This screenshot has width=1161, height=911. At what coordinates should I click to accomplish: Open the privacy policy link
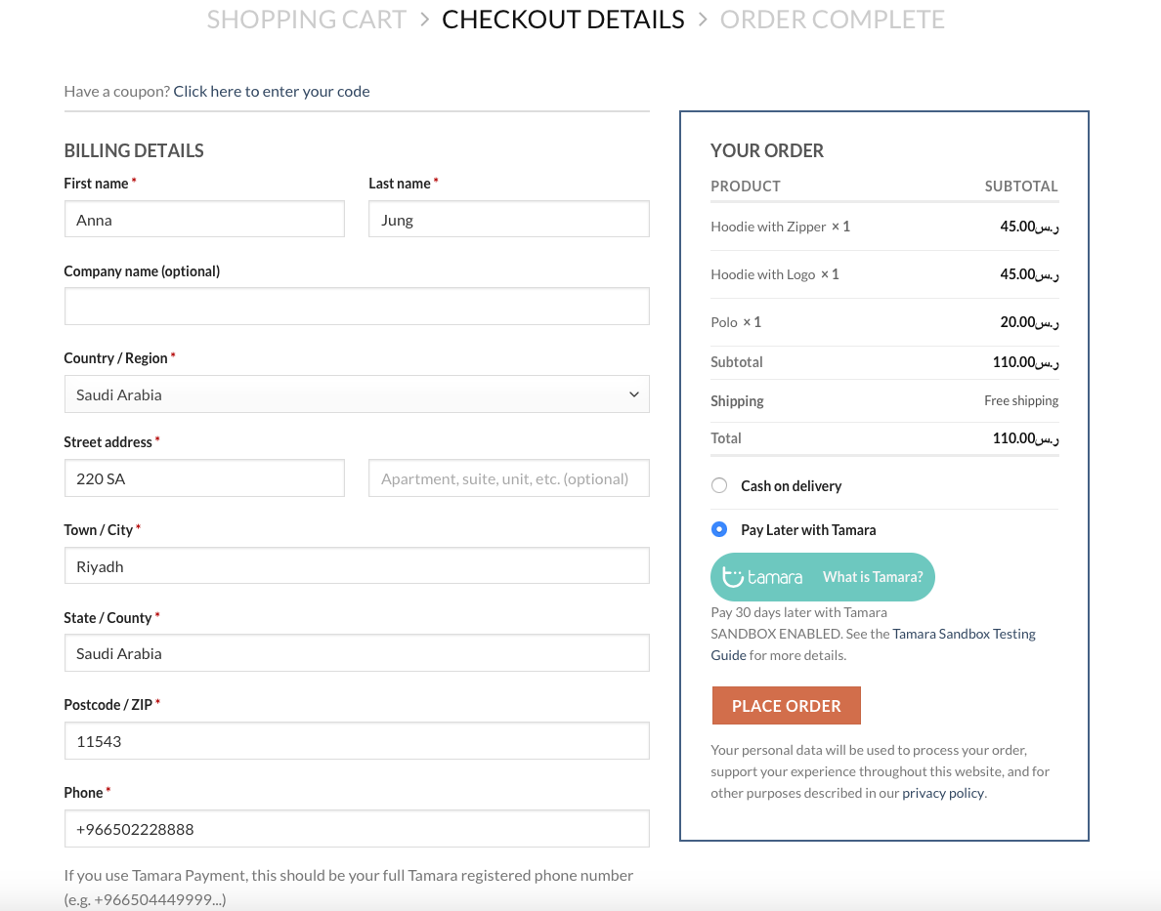(x=942, y=793)
